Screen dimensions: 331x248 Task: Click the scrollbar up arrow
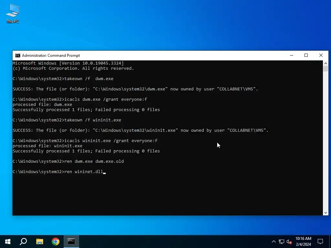(x=326, y=63)
